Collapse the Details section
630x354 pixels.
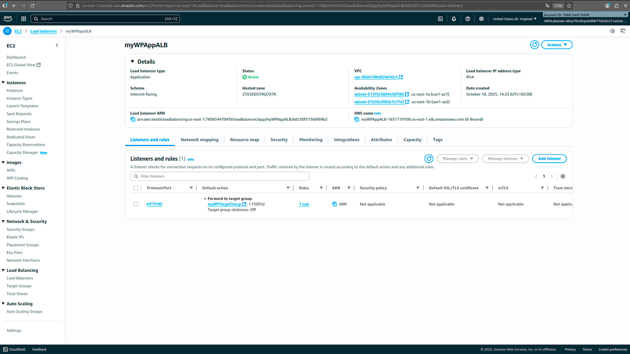[x=133, y=62]
